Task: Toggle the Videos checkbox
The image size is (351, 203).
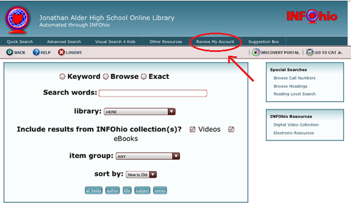Action: 193,129
